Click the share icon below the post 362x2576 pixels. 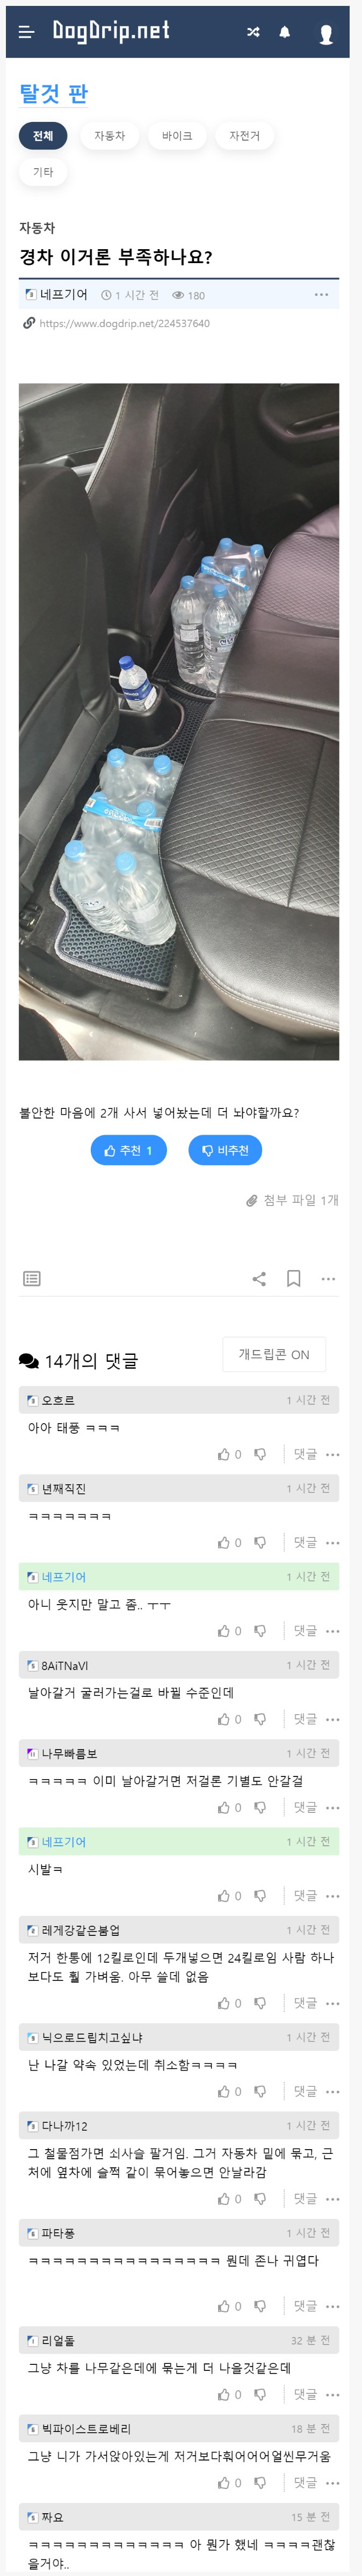[x=259, y=1278]
